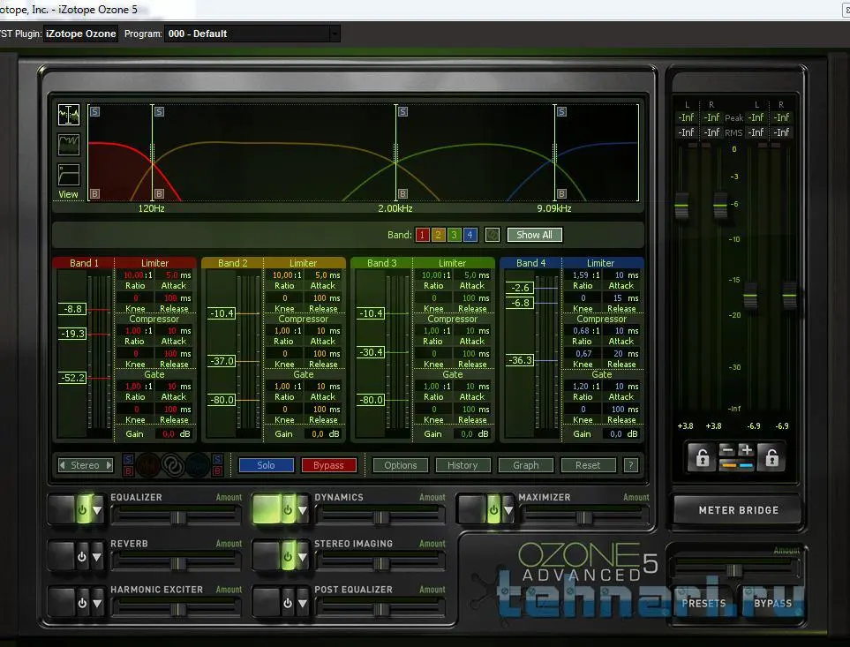
Task: Open the Dynamics module panel square
Action: click(267, 510)
